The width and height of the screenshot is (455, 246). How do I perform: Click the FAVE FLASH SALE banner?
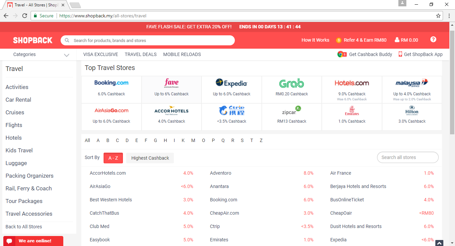tap(225, 27)
